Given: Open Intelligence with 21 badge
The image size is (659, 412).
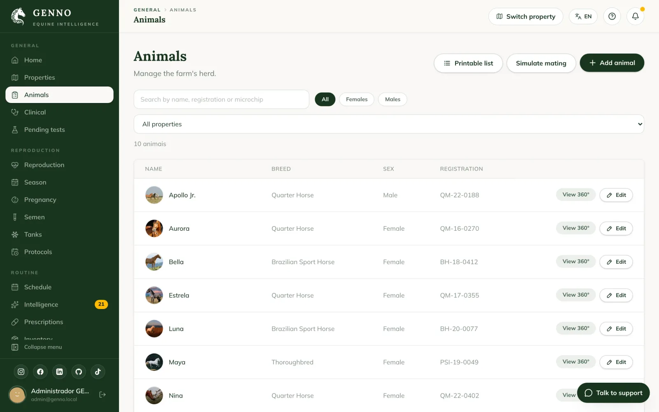Looking at the screenshot, I should coord(59,304).
